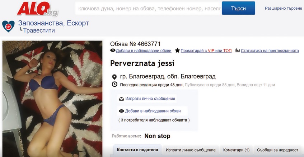Focus the keyword search input field
The width and height of the screenshot is (304, 157).
[x=148, y=8]
